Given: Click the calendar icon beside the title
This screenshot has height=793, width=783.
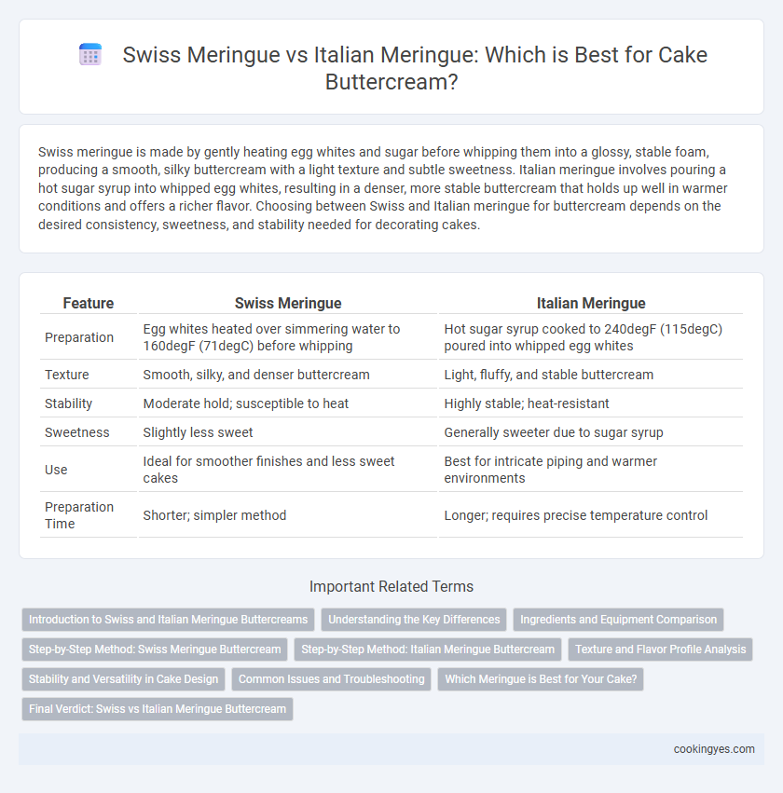Looking at the screenshot, I should (x=90, y=55).
